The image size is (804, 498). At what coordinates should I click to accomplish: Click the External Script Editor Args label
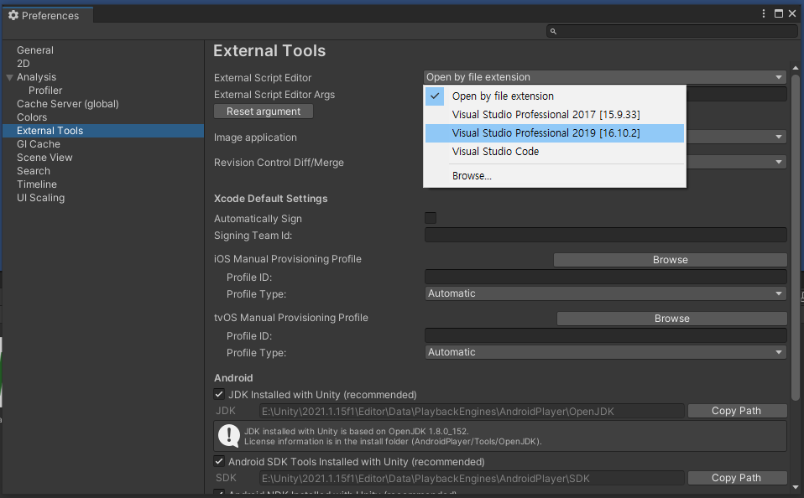point(274,95)
